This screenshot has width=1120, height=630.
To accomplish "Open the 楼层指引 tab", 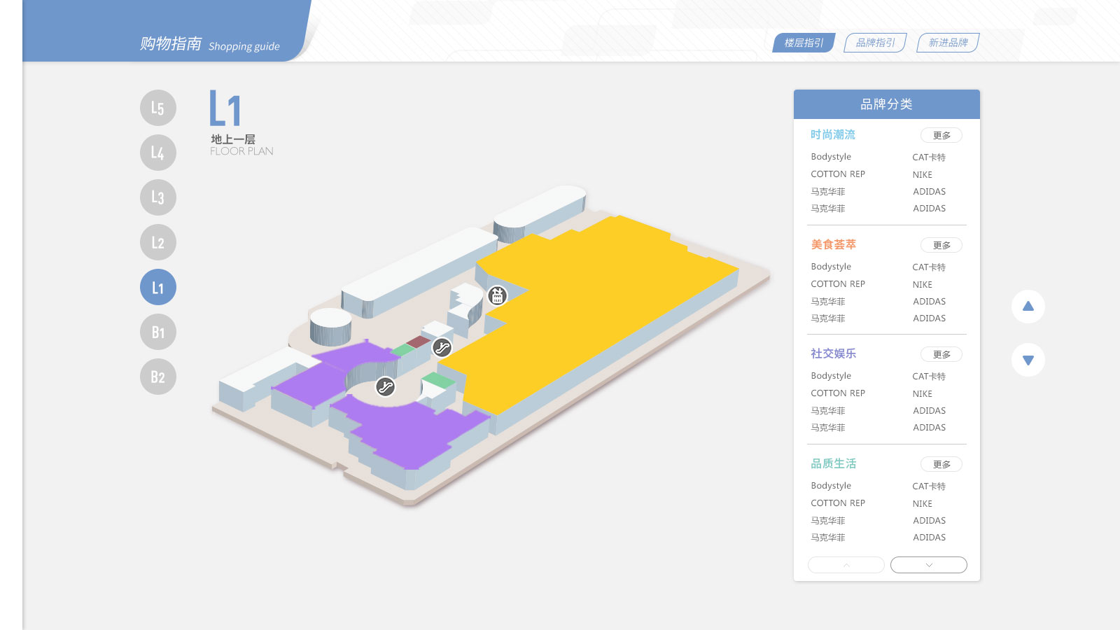I will [804, 43].
